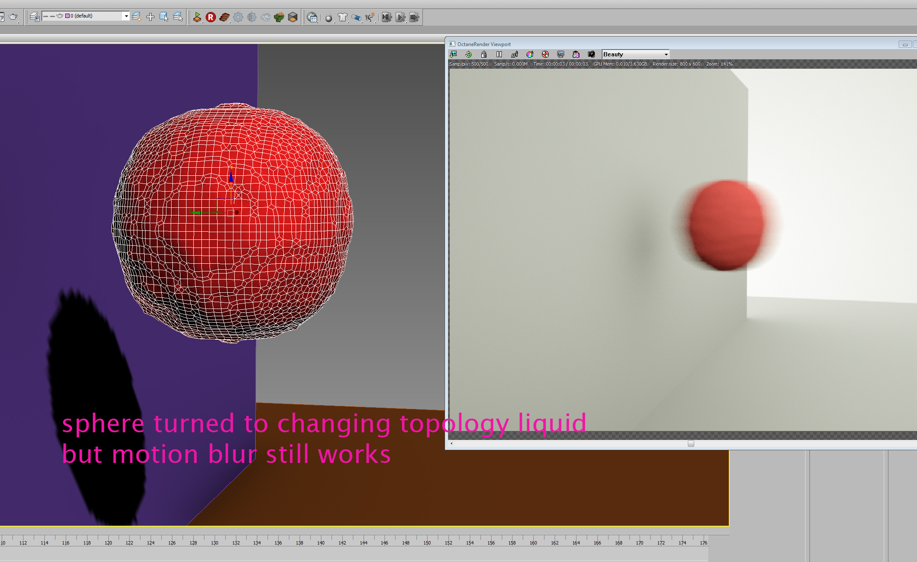Open the brick-textured material editor icon
Image resolution: width=917 pixels, height=562 pixels.
[224, 17]
